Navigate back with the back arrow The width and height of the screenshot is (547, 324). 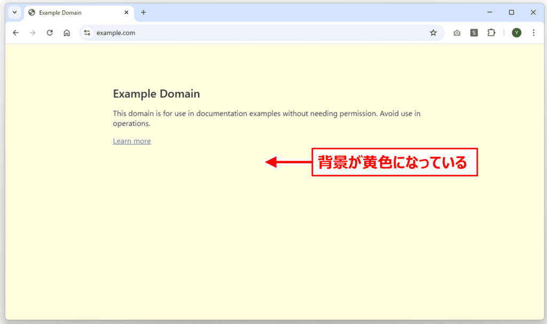(x=15, y=33)
